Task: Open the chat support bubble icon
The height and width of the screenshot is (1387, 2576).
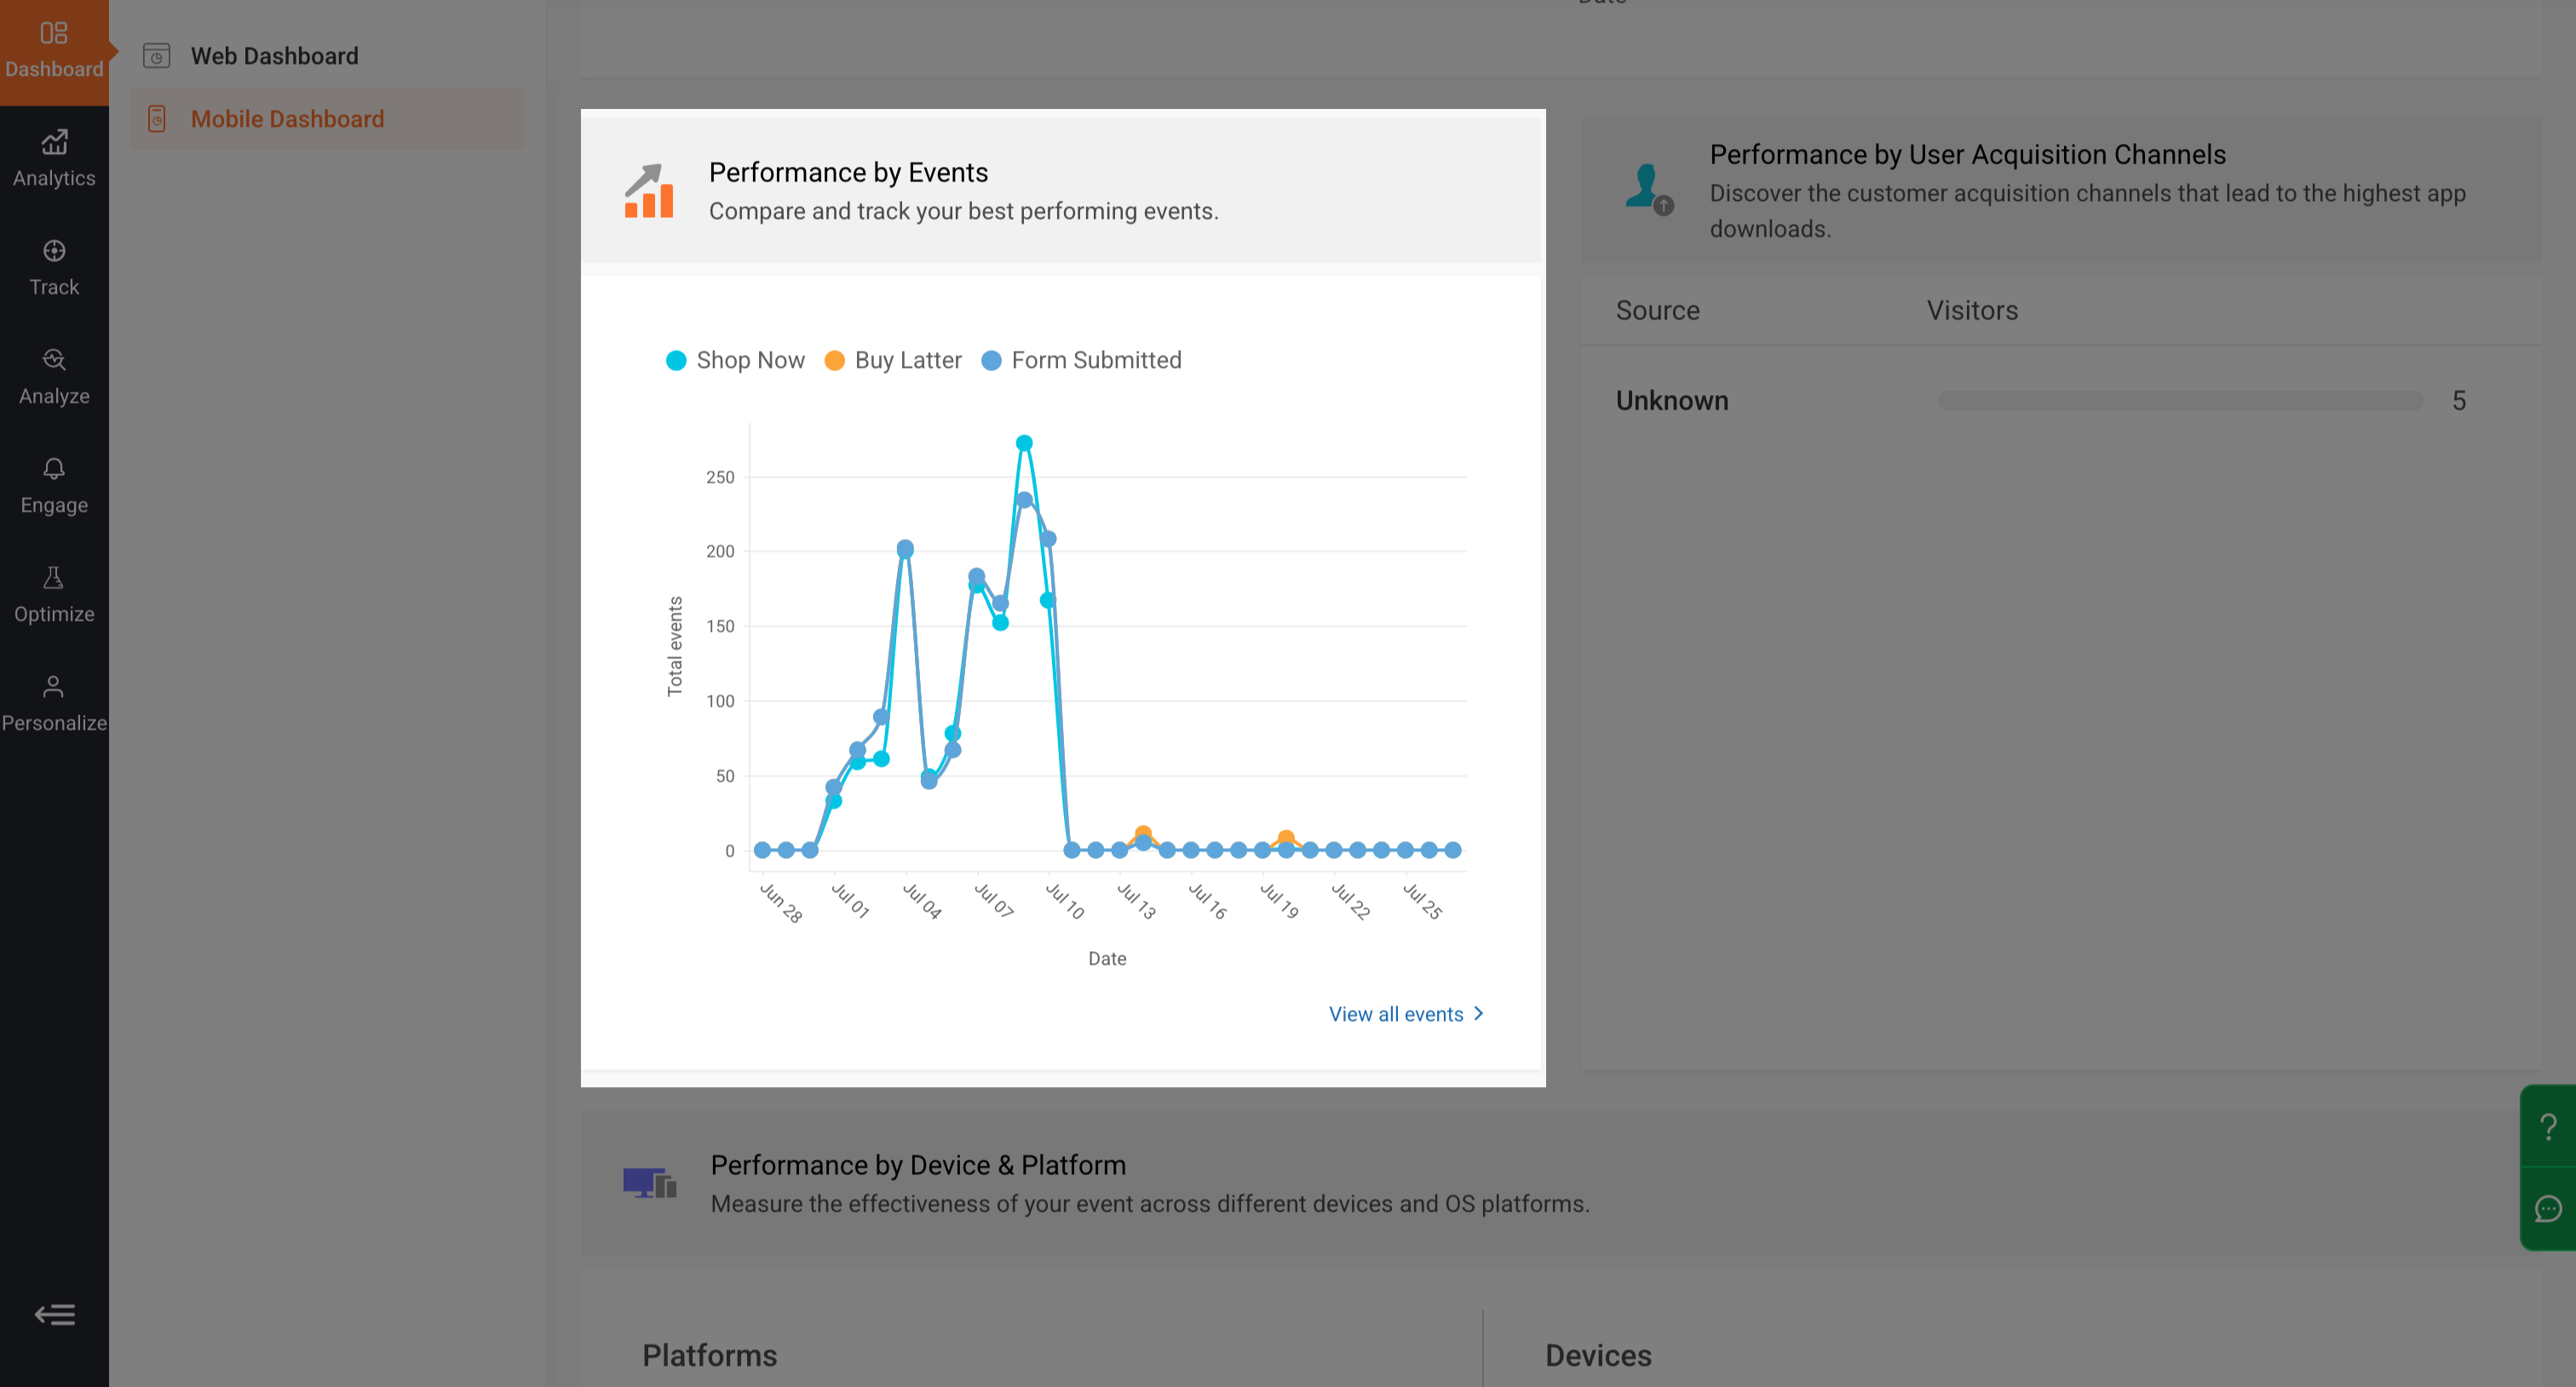Action: coord(2548,1209)
